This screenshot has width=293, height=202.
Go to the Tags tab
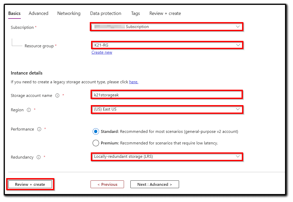(135, 13)
